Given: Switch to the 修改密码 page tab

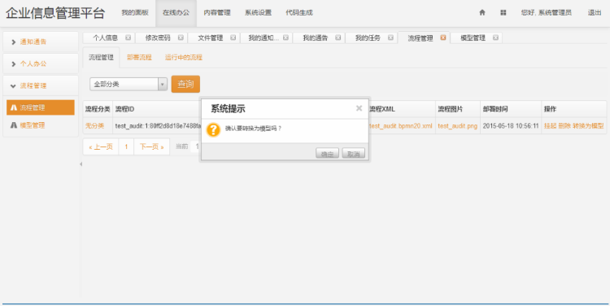Looking at the screenshot, I should pyautogui.click(x=158, y=37).
